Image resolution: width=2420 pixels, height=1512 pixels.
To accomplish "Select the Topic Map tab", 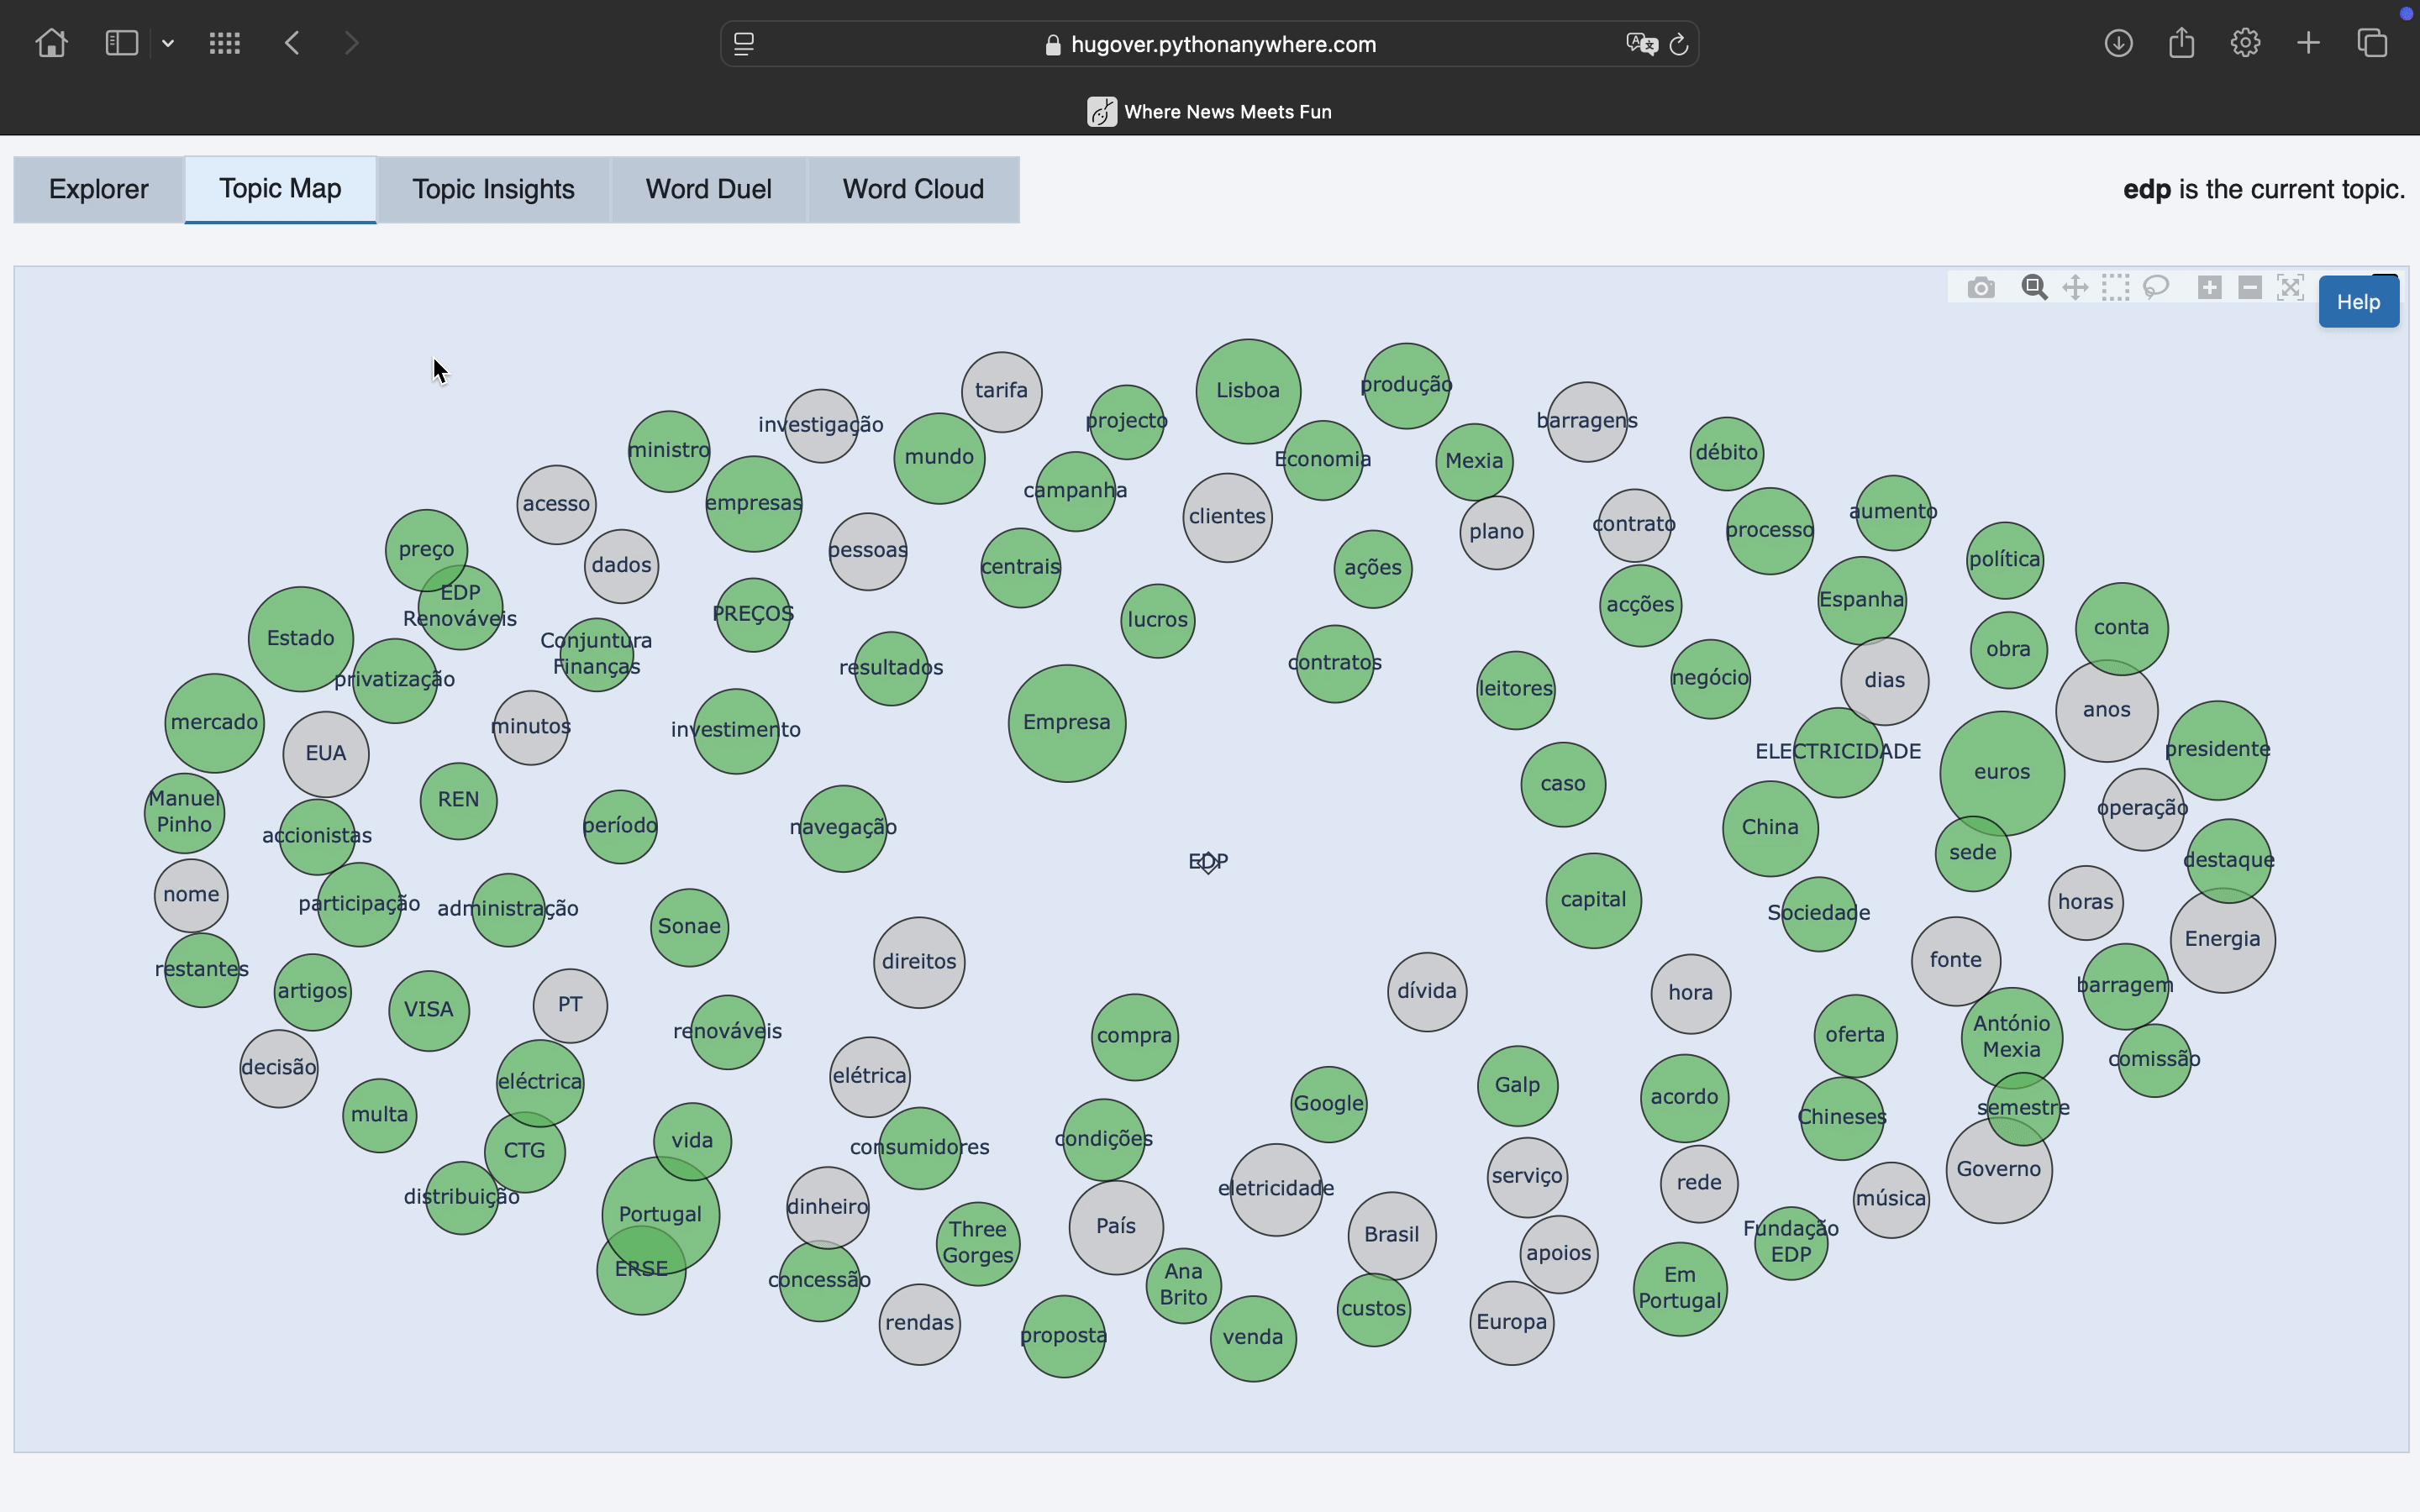I will coord(280,189).
